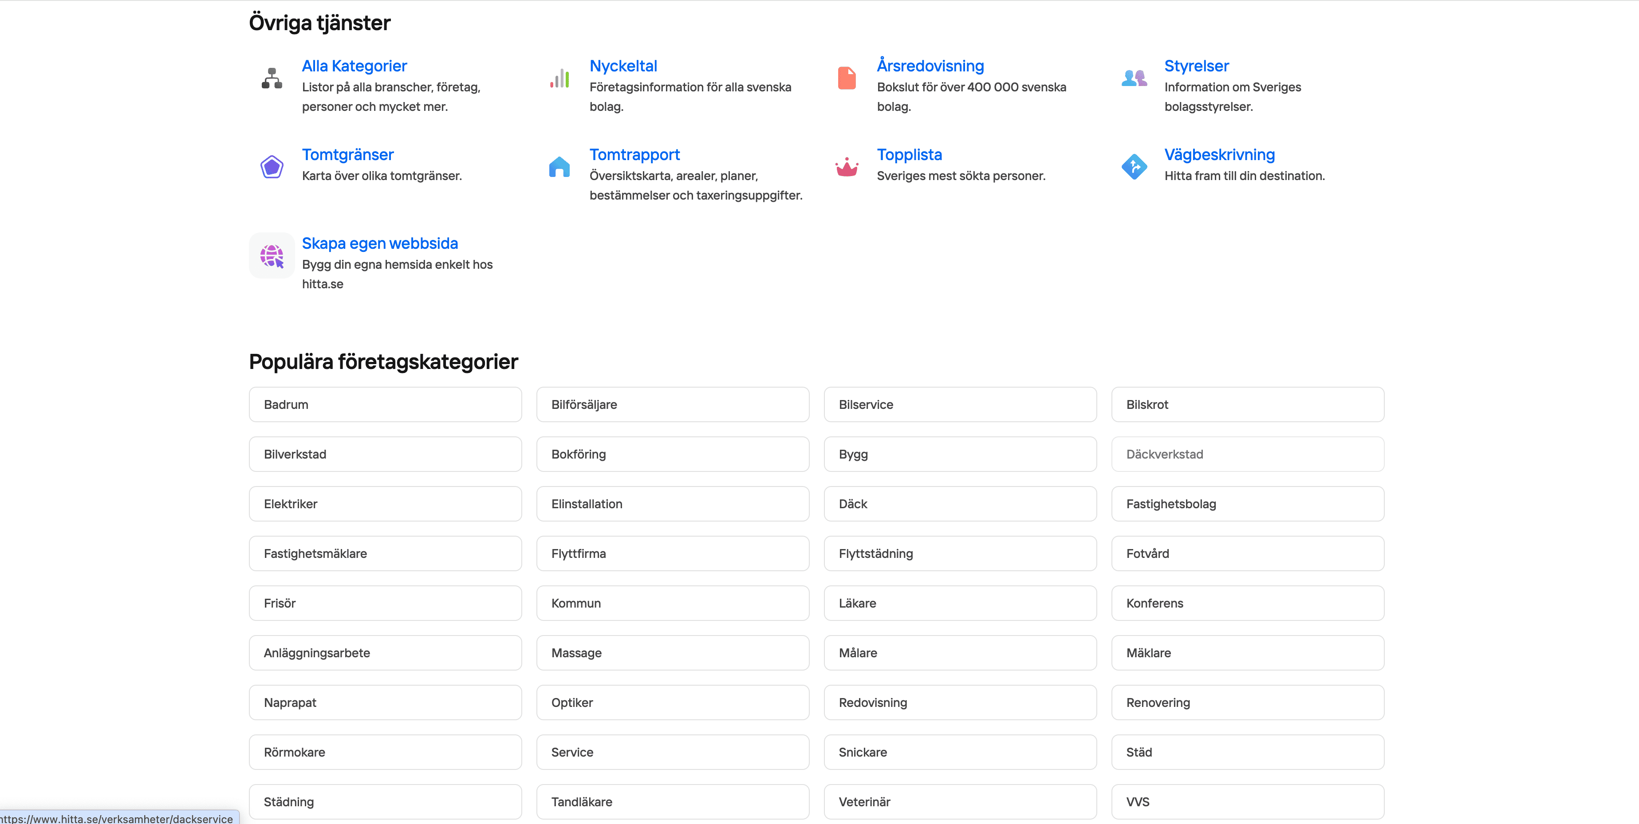The image size is (1639, 824).
Task: Click the Vägbeskrivning direction sign icon
Action: coord(1134,167)
